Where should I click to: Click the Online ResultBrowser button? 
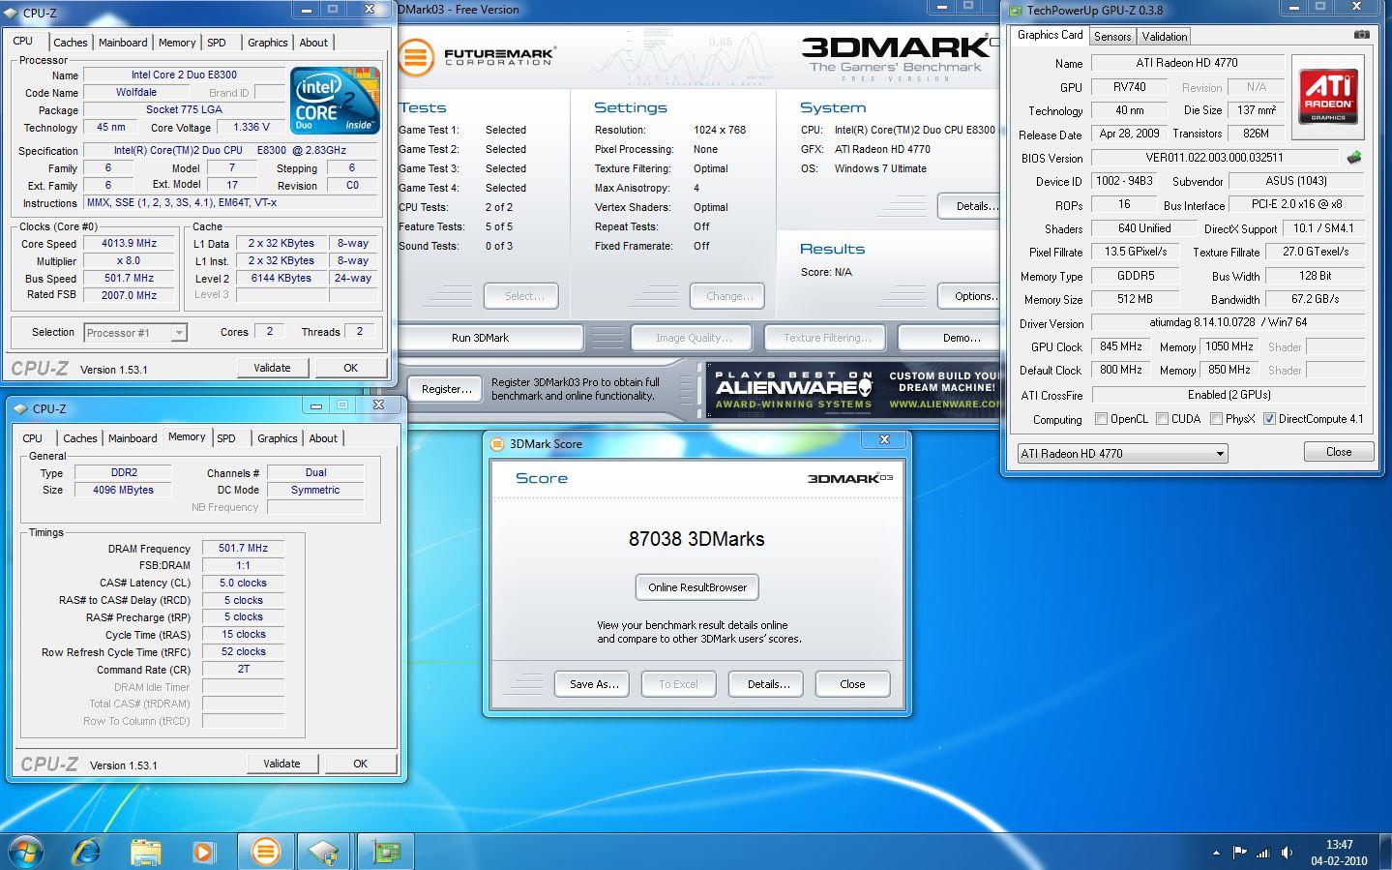coord(697,587)
